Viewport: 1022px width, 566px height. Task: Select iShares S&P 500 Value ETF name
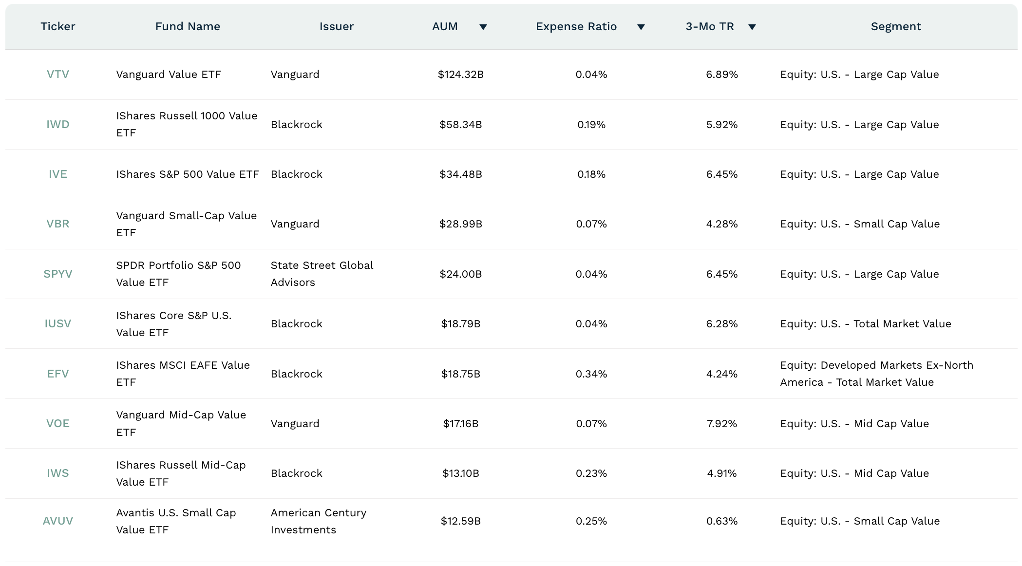[188, 174]
